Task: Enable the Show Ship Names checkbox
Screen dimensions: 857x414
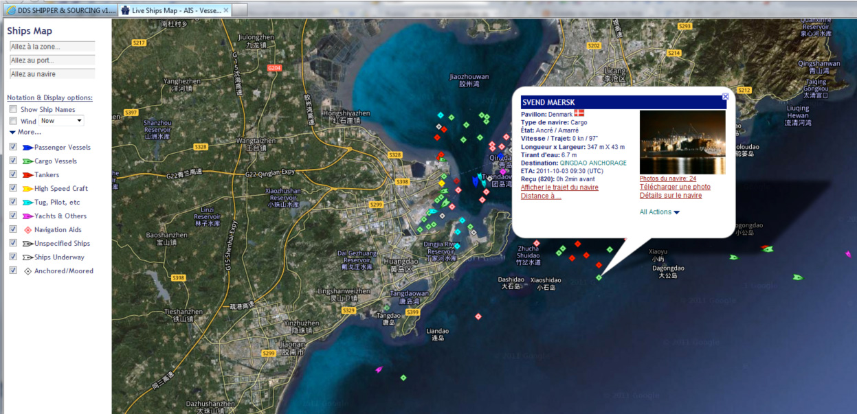Action: coord(13,109)
